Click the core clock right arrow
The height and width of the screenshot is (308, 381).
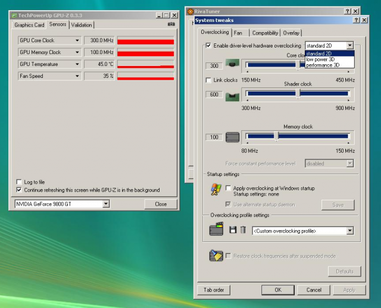click(348, 71)
